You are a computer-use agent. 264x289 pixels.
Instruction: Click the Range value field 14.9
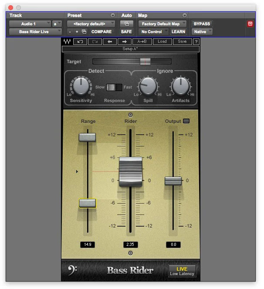[88, 245]
